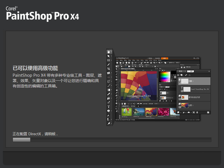Click the Open folder icon in the toolbar

[120, 63]
